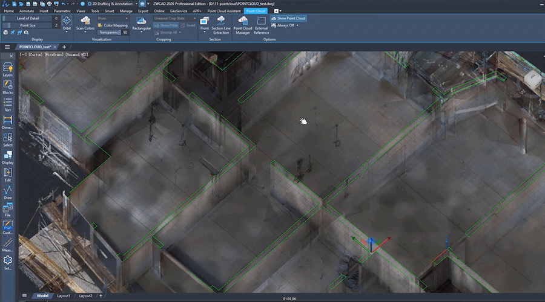This screenshot has width=545, height=302.
Task: Adjust the Transparency slider
Action: tap(109, 32)
